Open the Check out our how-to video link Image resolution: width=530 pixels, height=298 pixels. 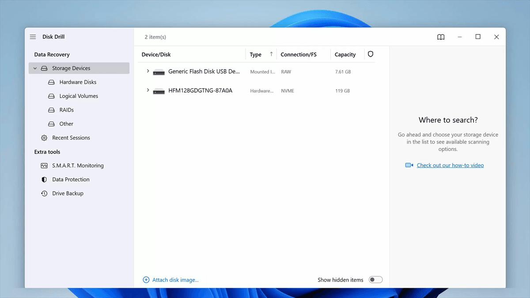pyautogui.click(x=450, y=165)
